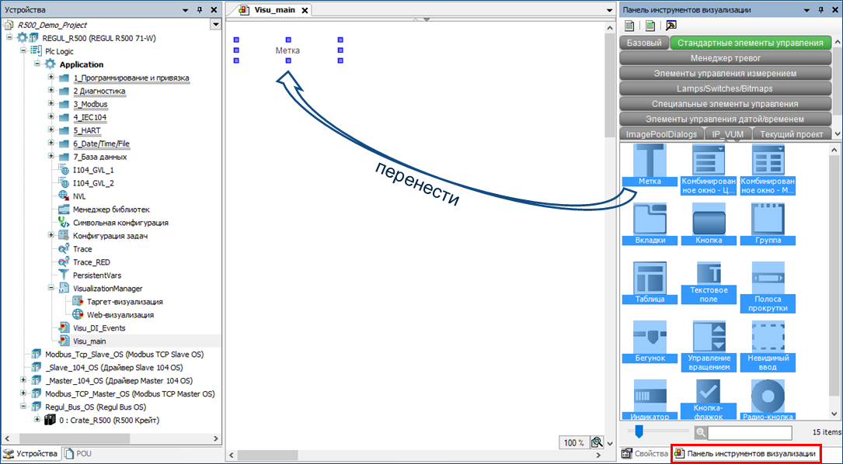Open the R500_Demo_Project dropdown arrow
Viewport: 843px width, 464px height.
click(x=215, y=25)
